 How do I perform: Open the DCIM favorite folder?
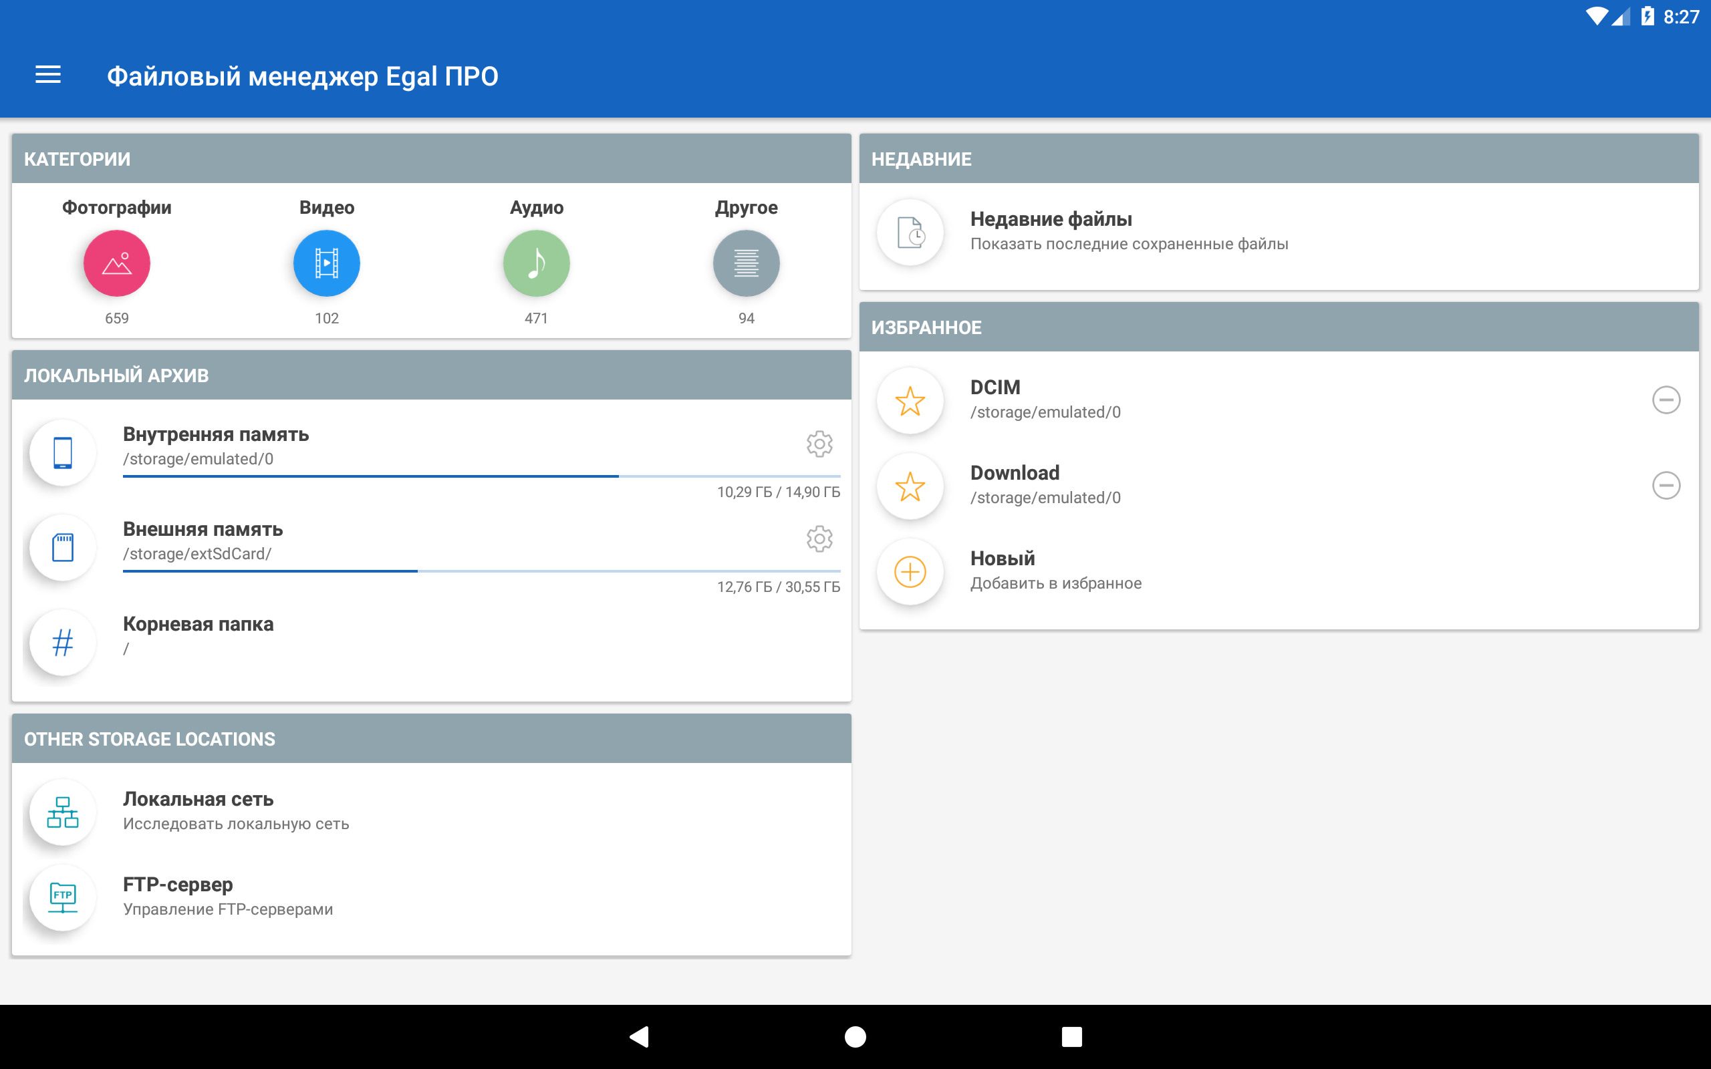[x=995, y=399]
